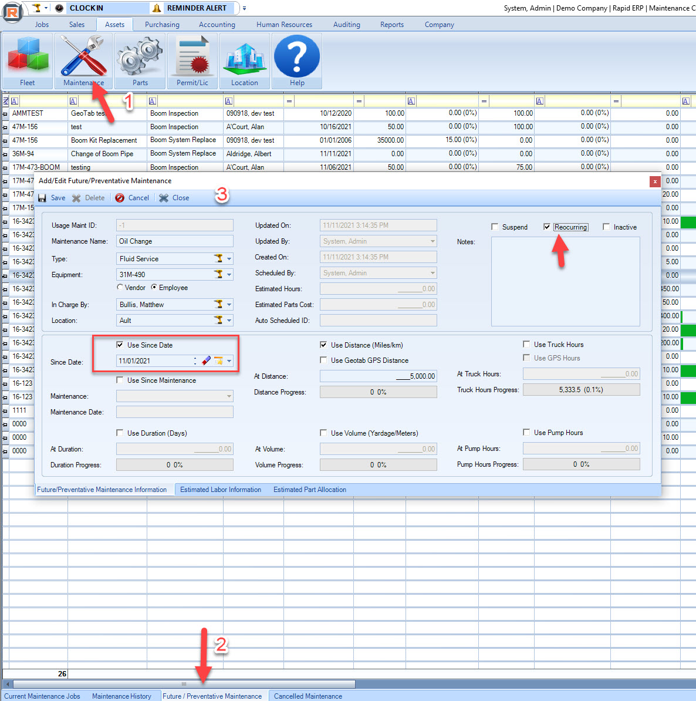Enable Use Since Maintenance checkbox
696x701 pixels.
click(x=120, y=380)
